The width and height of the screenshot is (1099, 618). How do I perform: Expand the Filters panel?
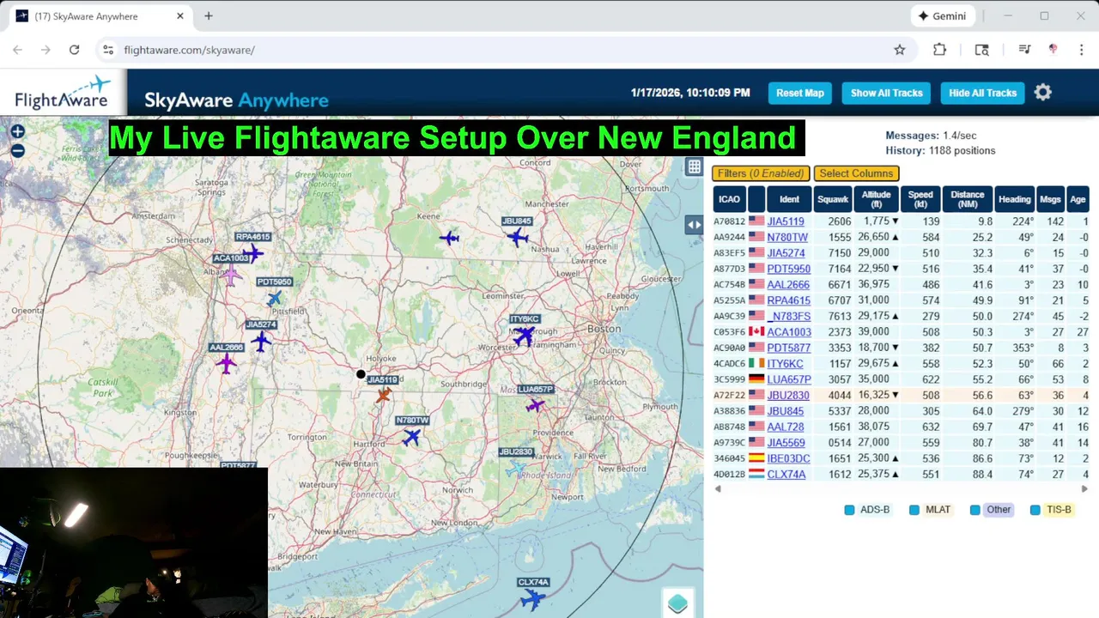(x=761, y=173)
